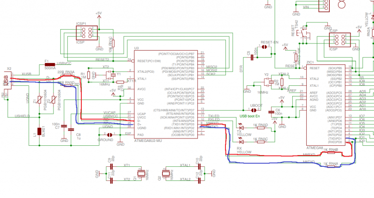Screen dimensions: 374x198
Task: Click the TS42 RESET pushbutton symbol
Action: tap(304, 33)
